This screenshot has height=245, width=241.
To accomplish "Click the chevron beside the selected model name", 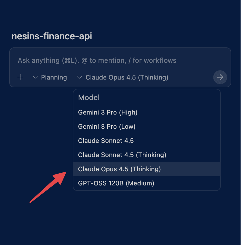I will coord(79,78).
